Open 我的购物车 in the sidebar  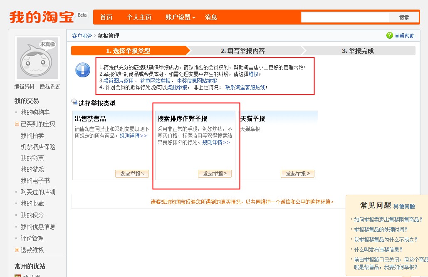point(35,112)
